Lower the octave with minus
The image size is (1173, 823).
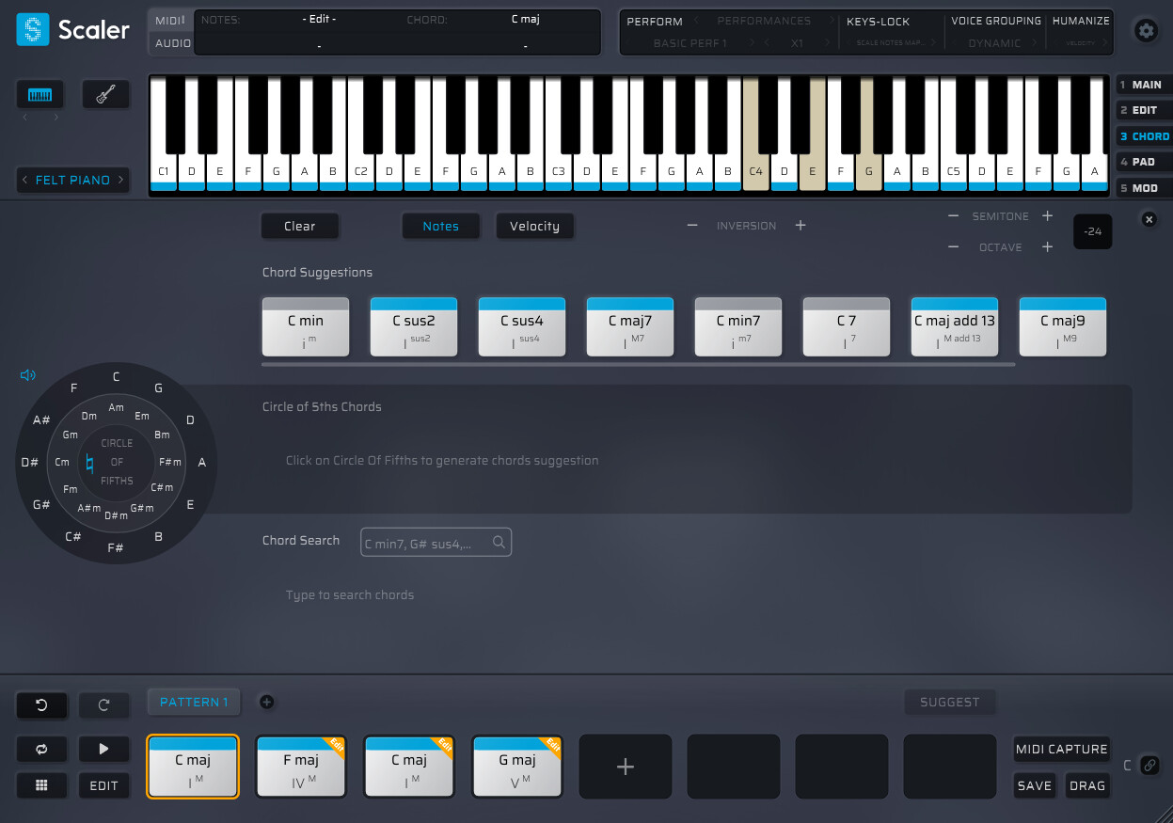click(953, 247)
